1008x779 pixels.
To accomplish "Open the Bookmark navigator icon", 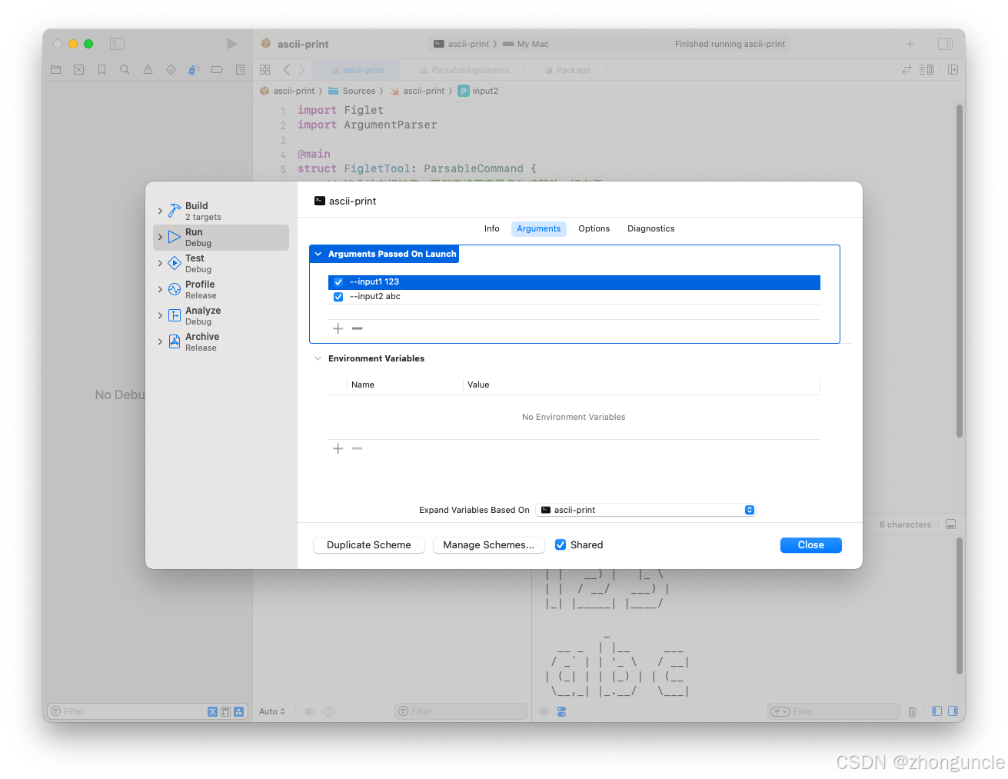I will (101, 69).
